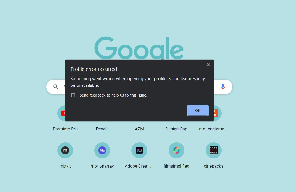Click the Google logo
The image size is (296, 192).
(x=139, y=48)
